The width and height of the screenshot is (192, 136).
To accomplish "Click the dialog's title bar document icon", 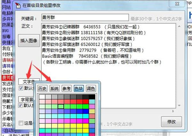I will point(18,5).
